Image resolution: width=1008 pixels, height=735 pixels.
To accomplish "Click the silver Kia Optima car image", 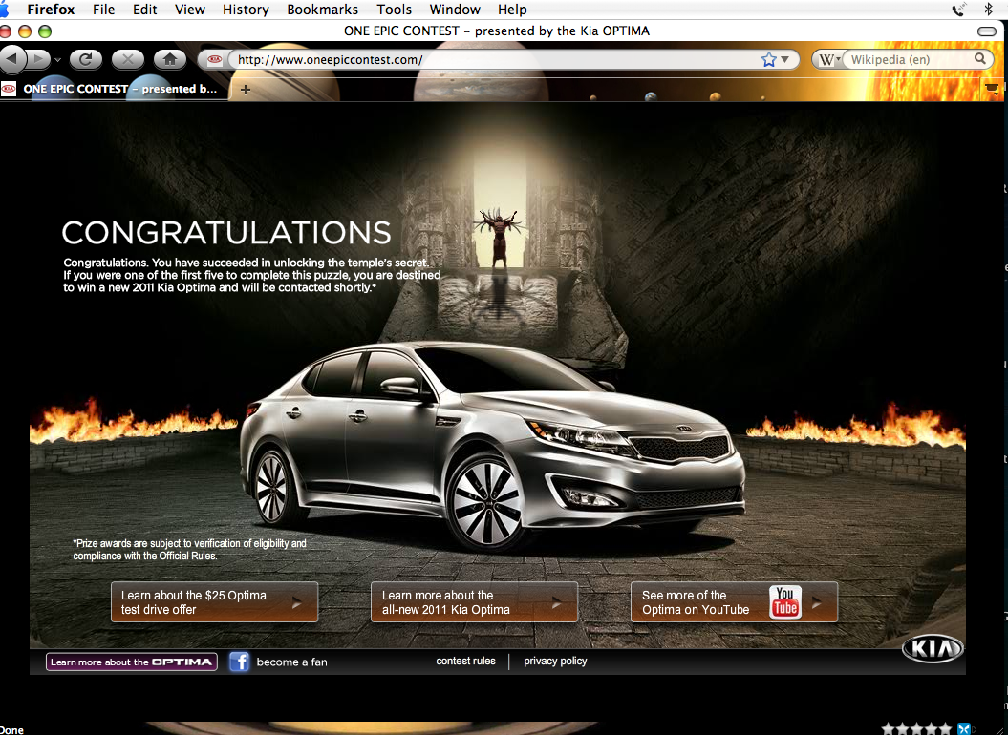I will [492, 447].
